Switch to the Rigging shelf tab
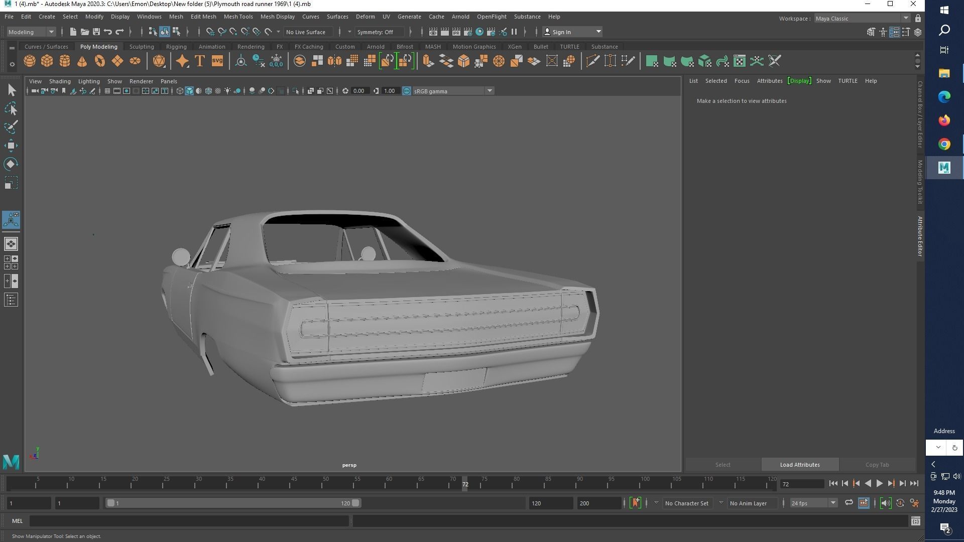Viewport: 964px width, 542px height. [x=176, y=47]
